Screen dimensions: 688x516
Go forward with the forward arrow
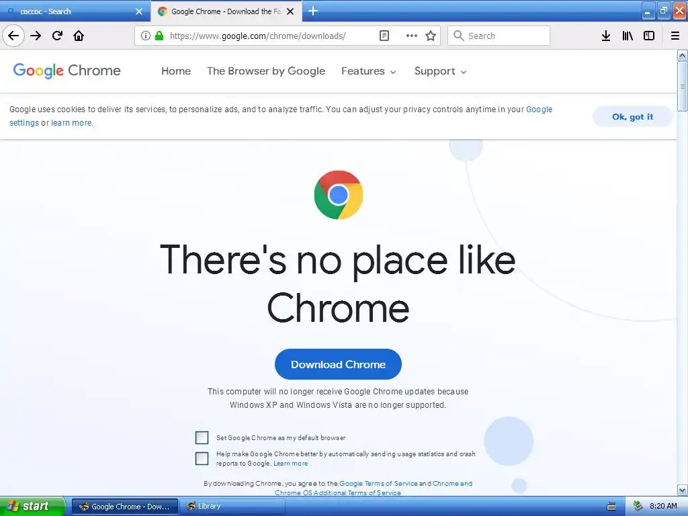36,36
